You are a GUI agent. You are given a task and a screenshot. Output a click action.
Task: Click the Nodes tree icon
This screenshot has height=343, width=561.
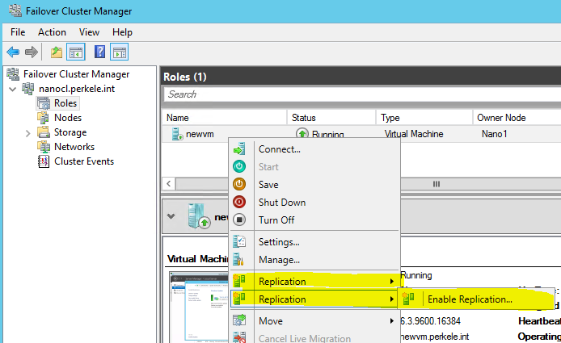click(x=44, y=118)
